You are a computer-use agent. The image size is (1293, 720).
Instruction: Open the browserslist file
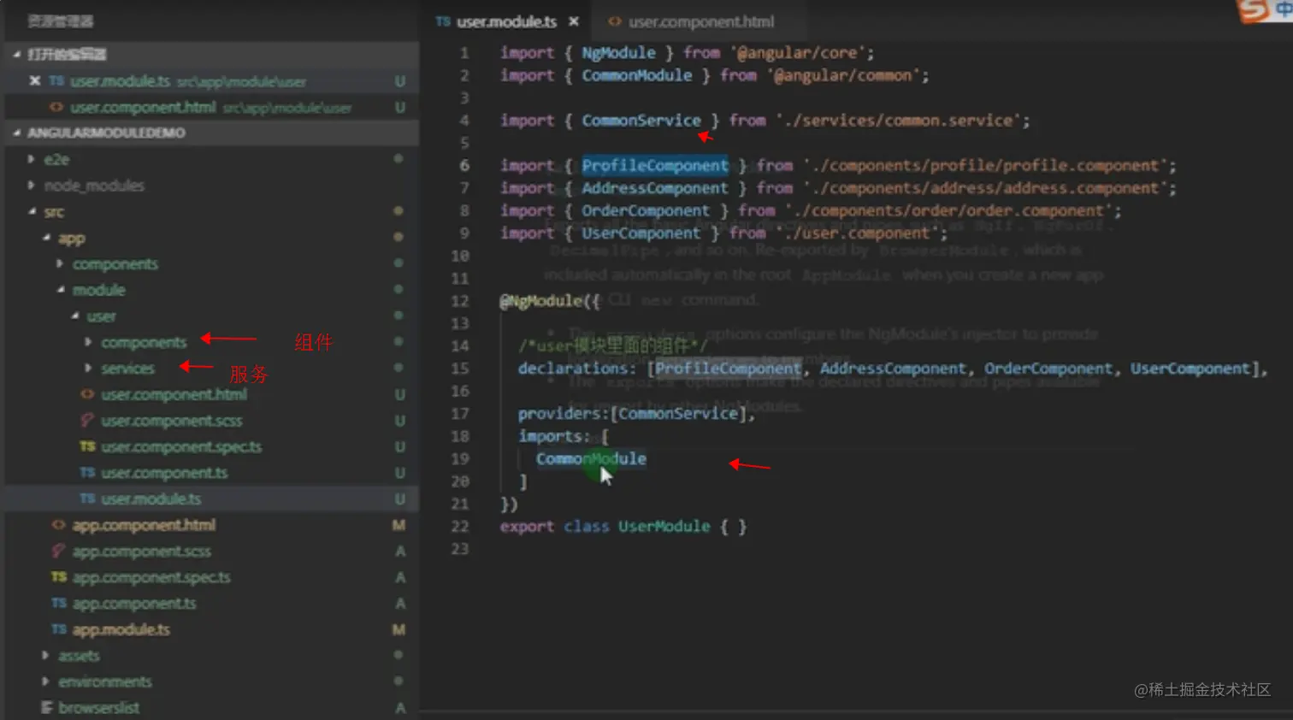coord(98,708)
